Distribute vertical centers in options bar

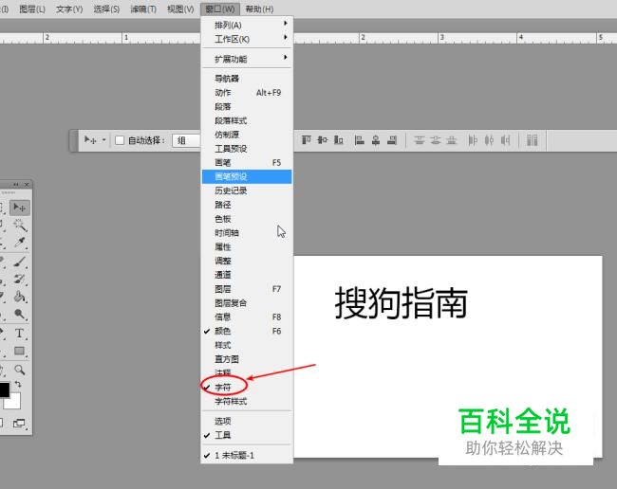pyautogui.click(x=435, y=140)
